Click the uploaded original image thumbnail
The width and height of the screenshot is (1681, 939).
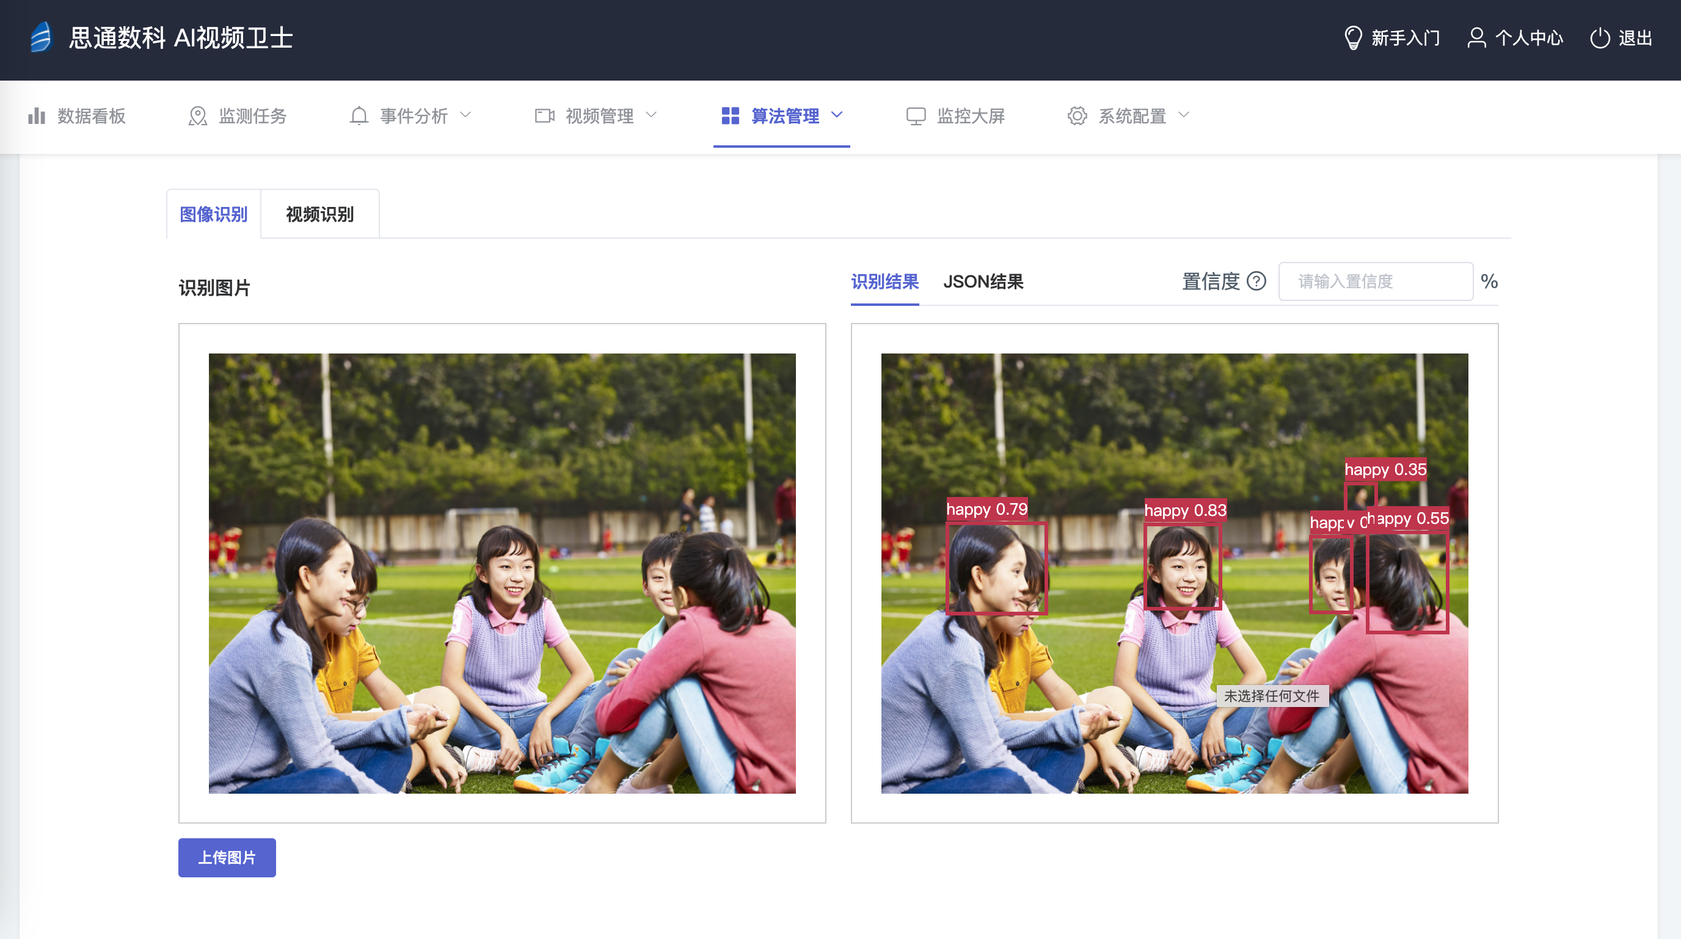tap(502, 573)
